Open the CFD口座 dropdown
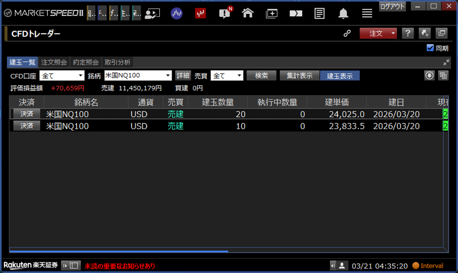The image size is (458, 273). [x=62, y=76]
